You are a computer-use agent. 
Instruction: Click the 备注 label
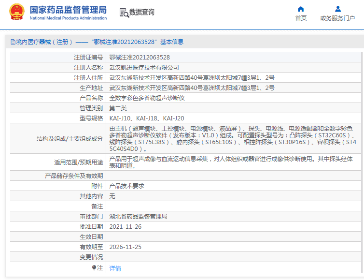coord(97,206)
